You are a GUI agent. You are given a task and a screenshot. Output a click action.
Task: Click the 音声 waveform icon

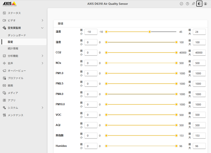(x=4, y=63)
